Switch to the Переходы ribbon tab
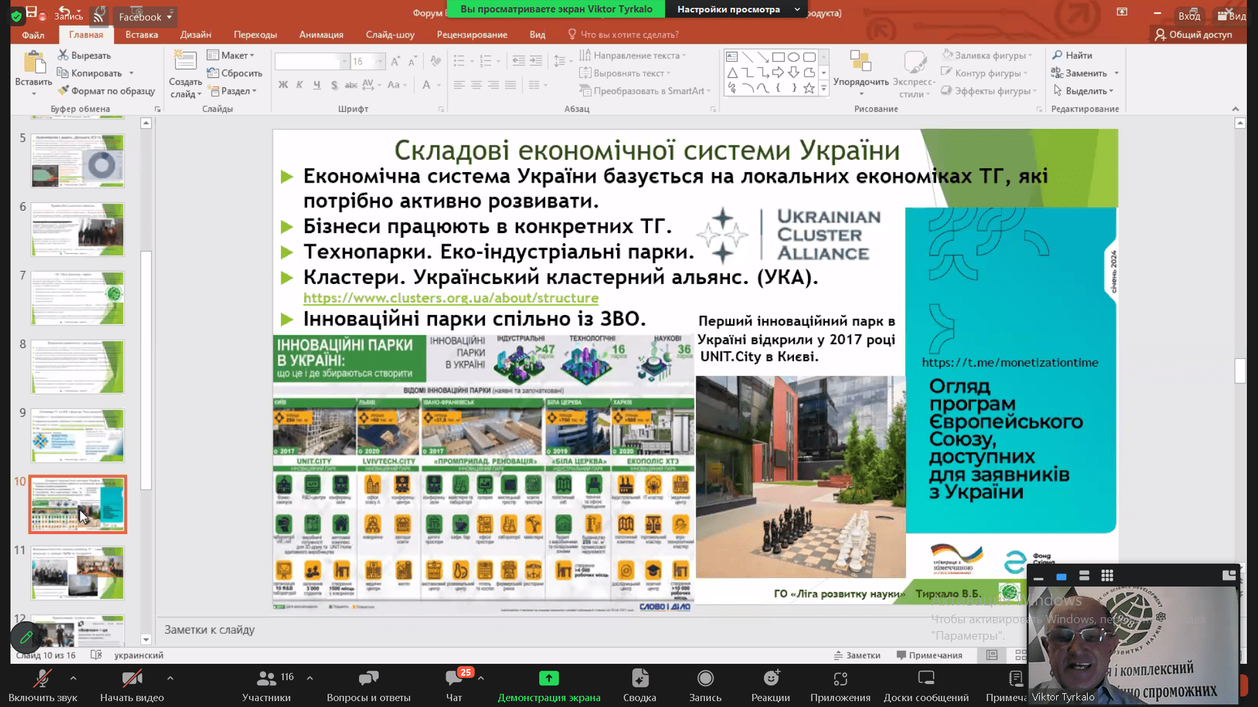Image resolution: width=1258 pixels, height=707 pixels. coord(255,35)
